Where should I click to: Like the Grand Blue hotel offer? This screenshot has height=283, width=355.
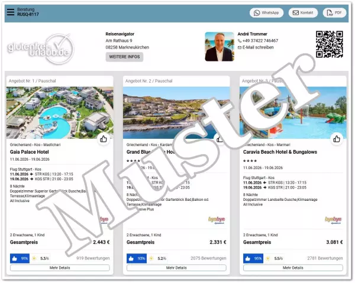220,139
